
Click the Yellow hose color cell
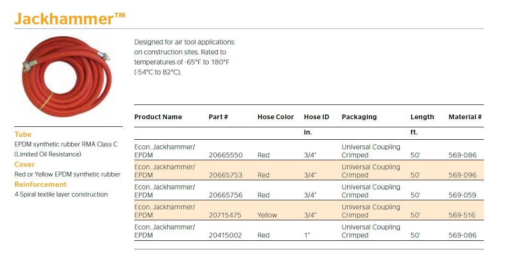tap(267, 215)
